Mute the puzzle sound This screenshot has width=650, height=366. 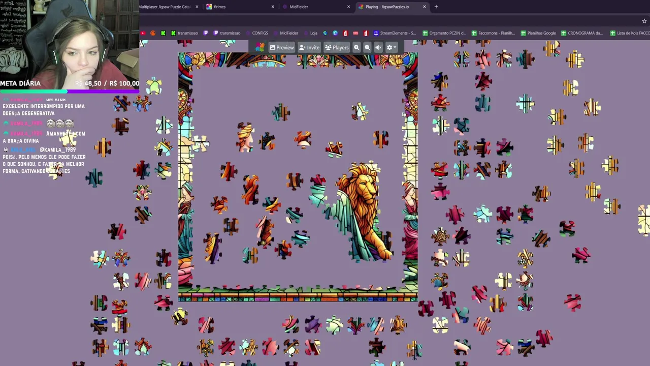pyautogui.click(x=378, y=48)
